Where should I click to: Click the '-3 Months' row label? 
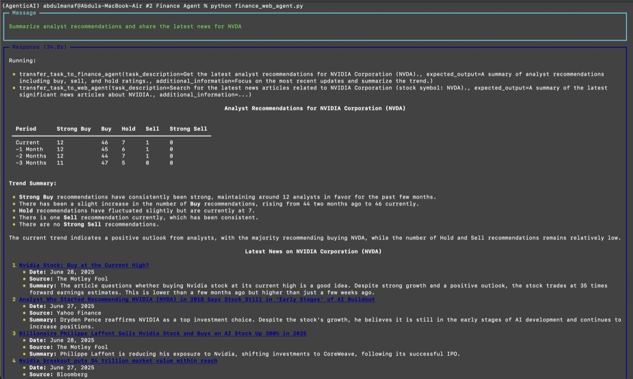click(31, 163)
